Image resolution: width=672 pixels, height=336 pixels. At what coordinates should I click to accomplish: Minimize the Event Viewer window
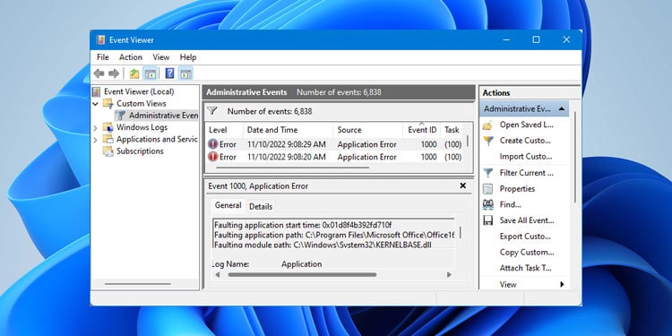coord(506,39)
